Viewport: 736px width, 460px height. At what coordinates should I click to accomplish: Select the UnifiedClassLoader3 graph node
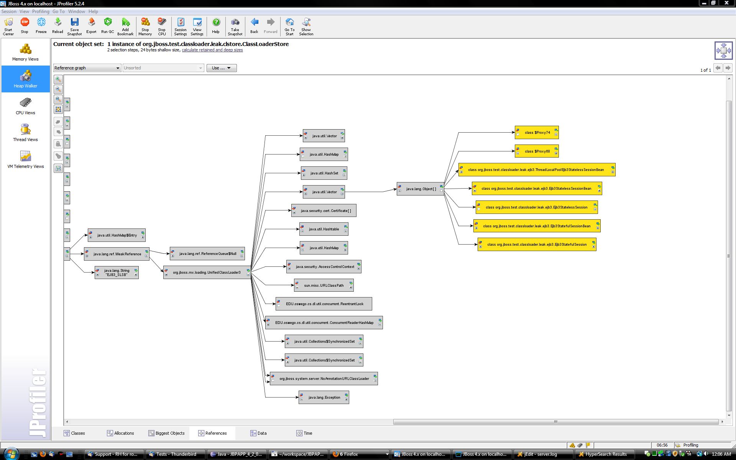coord(207,273)
